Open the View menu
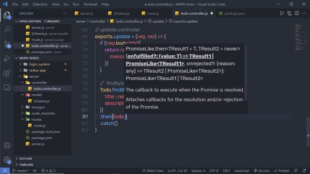310x174 pixels. [55, 4]
